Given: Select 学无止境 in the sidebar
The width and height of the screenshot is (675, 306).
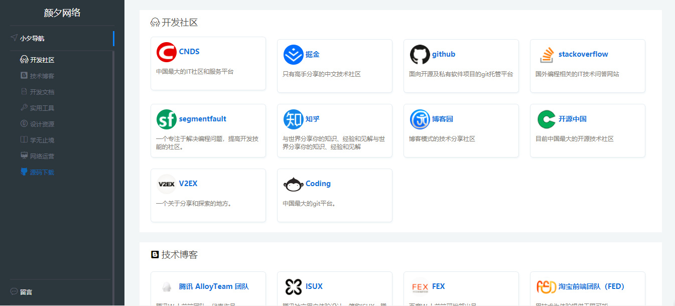Looking at the screenshot, I should pyautogui.click(x=42, y=140).
